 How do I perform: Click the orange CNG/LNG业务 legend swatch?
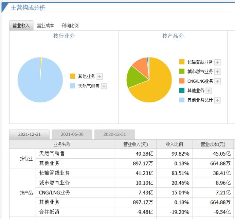tap(182, 81)
